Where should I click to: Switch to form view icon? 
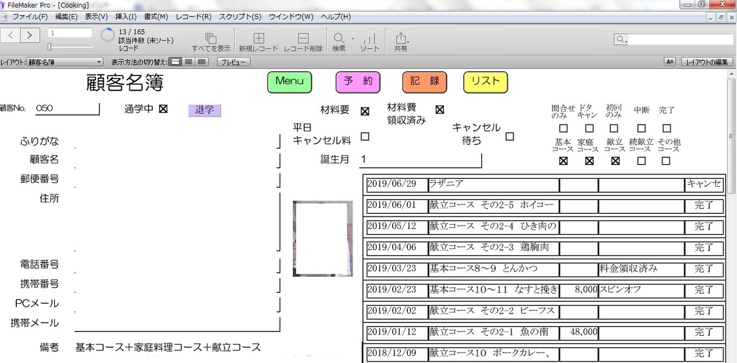[x=175, y=62]
